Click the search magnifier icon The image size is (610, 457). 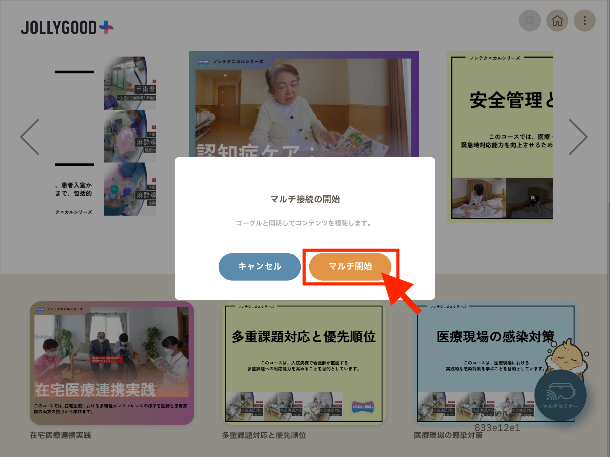pos(529,21)
